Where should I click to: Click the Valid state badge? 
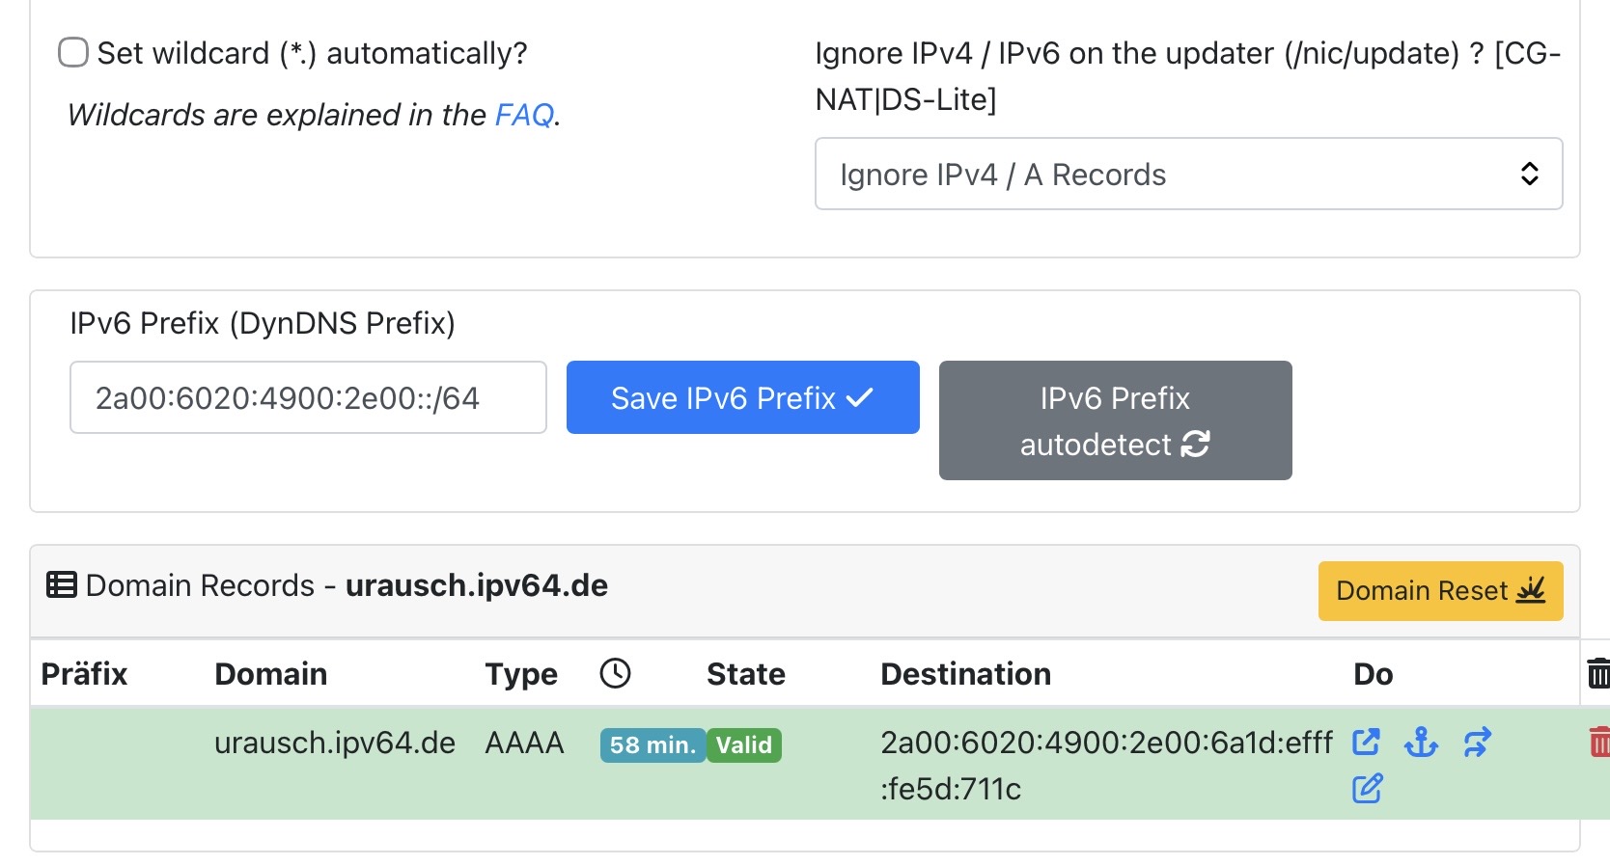[743, 745]
